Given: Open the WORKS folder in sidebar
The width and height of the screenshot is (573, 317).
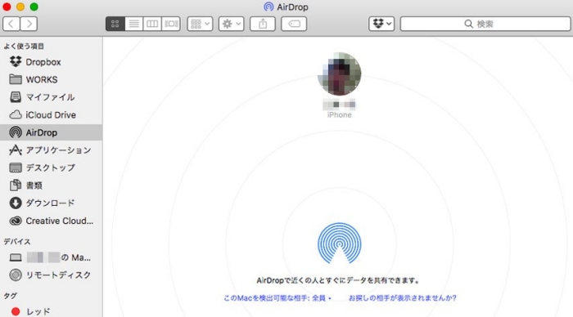Looking at the screenshot, I should [51, 79].
